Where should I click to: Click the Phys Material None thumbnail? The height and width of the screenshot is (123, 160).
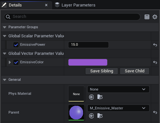pyautogui.click(x=76, y=94)
